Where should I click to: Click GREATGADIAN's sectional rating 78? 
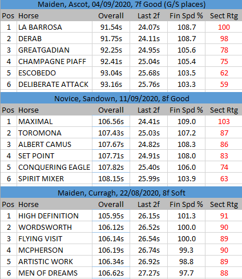(224, 50)
